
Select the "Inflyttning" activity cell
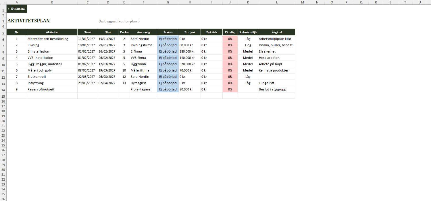tap(52, 83)
